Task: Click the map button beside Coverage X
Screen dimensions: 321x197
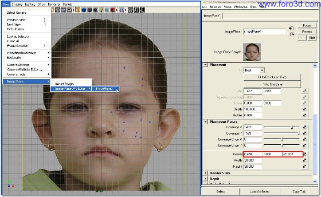Action: click(x=304, y=127)
